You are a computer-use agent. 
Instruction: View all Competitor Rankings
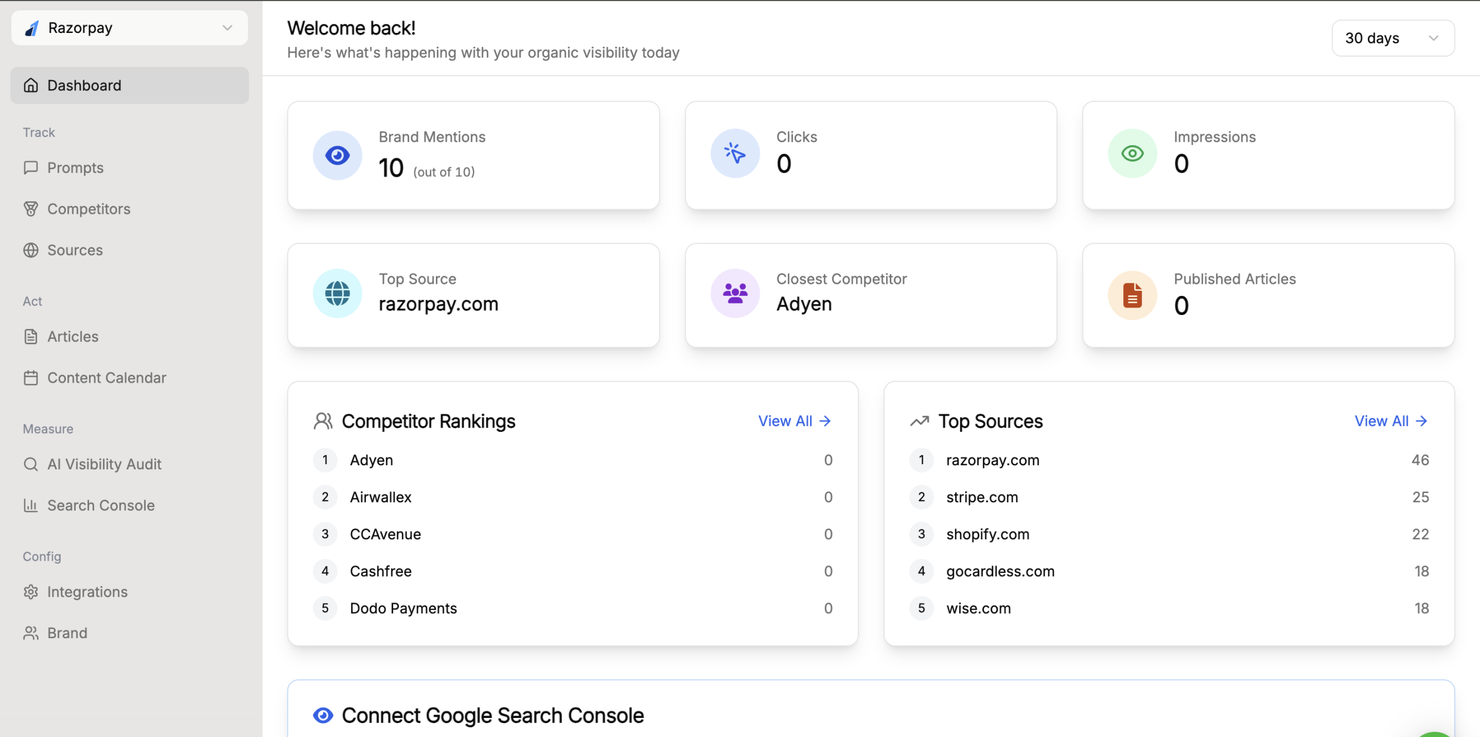794,421
